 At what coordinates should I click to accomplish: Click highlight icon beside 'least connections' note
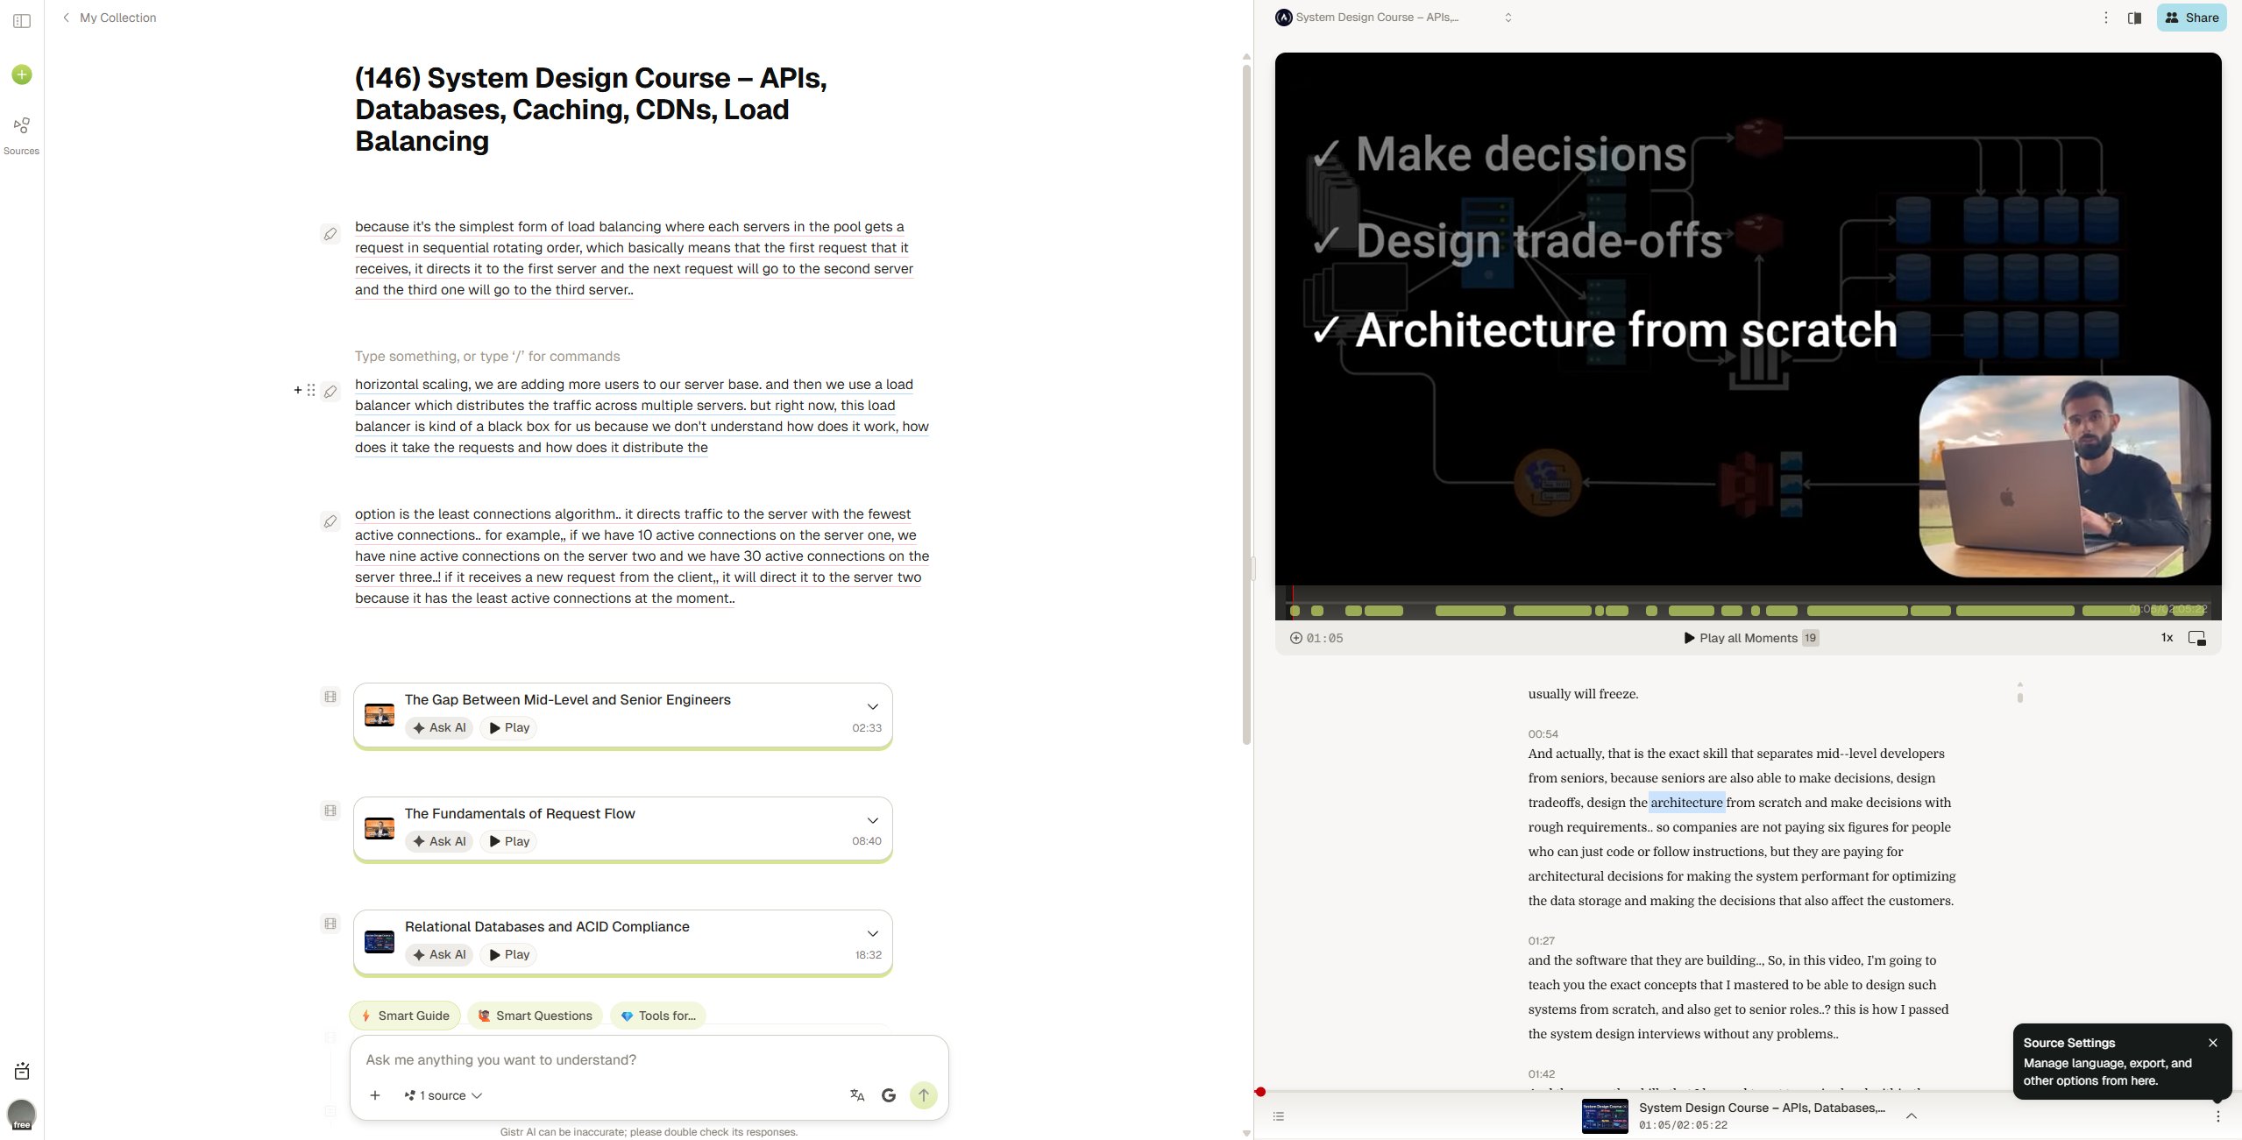tap(330, 521)
